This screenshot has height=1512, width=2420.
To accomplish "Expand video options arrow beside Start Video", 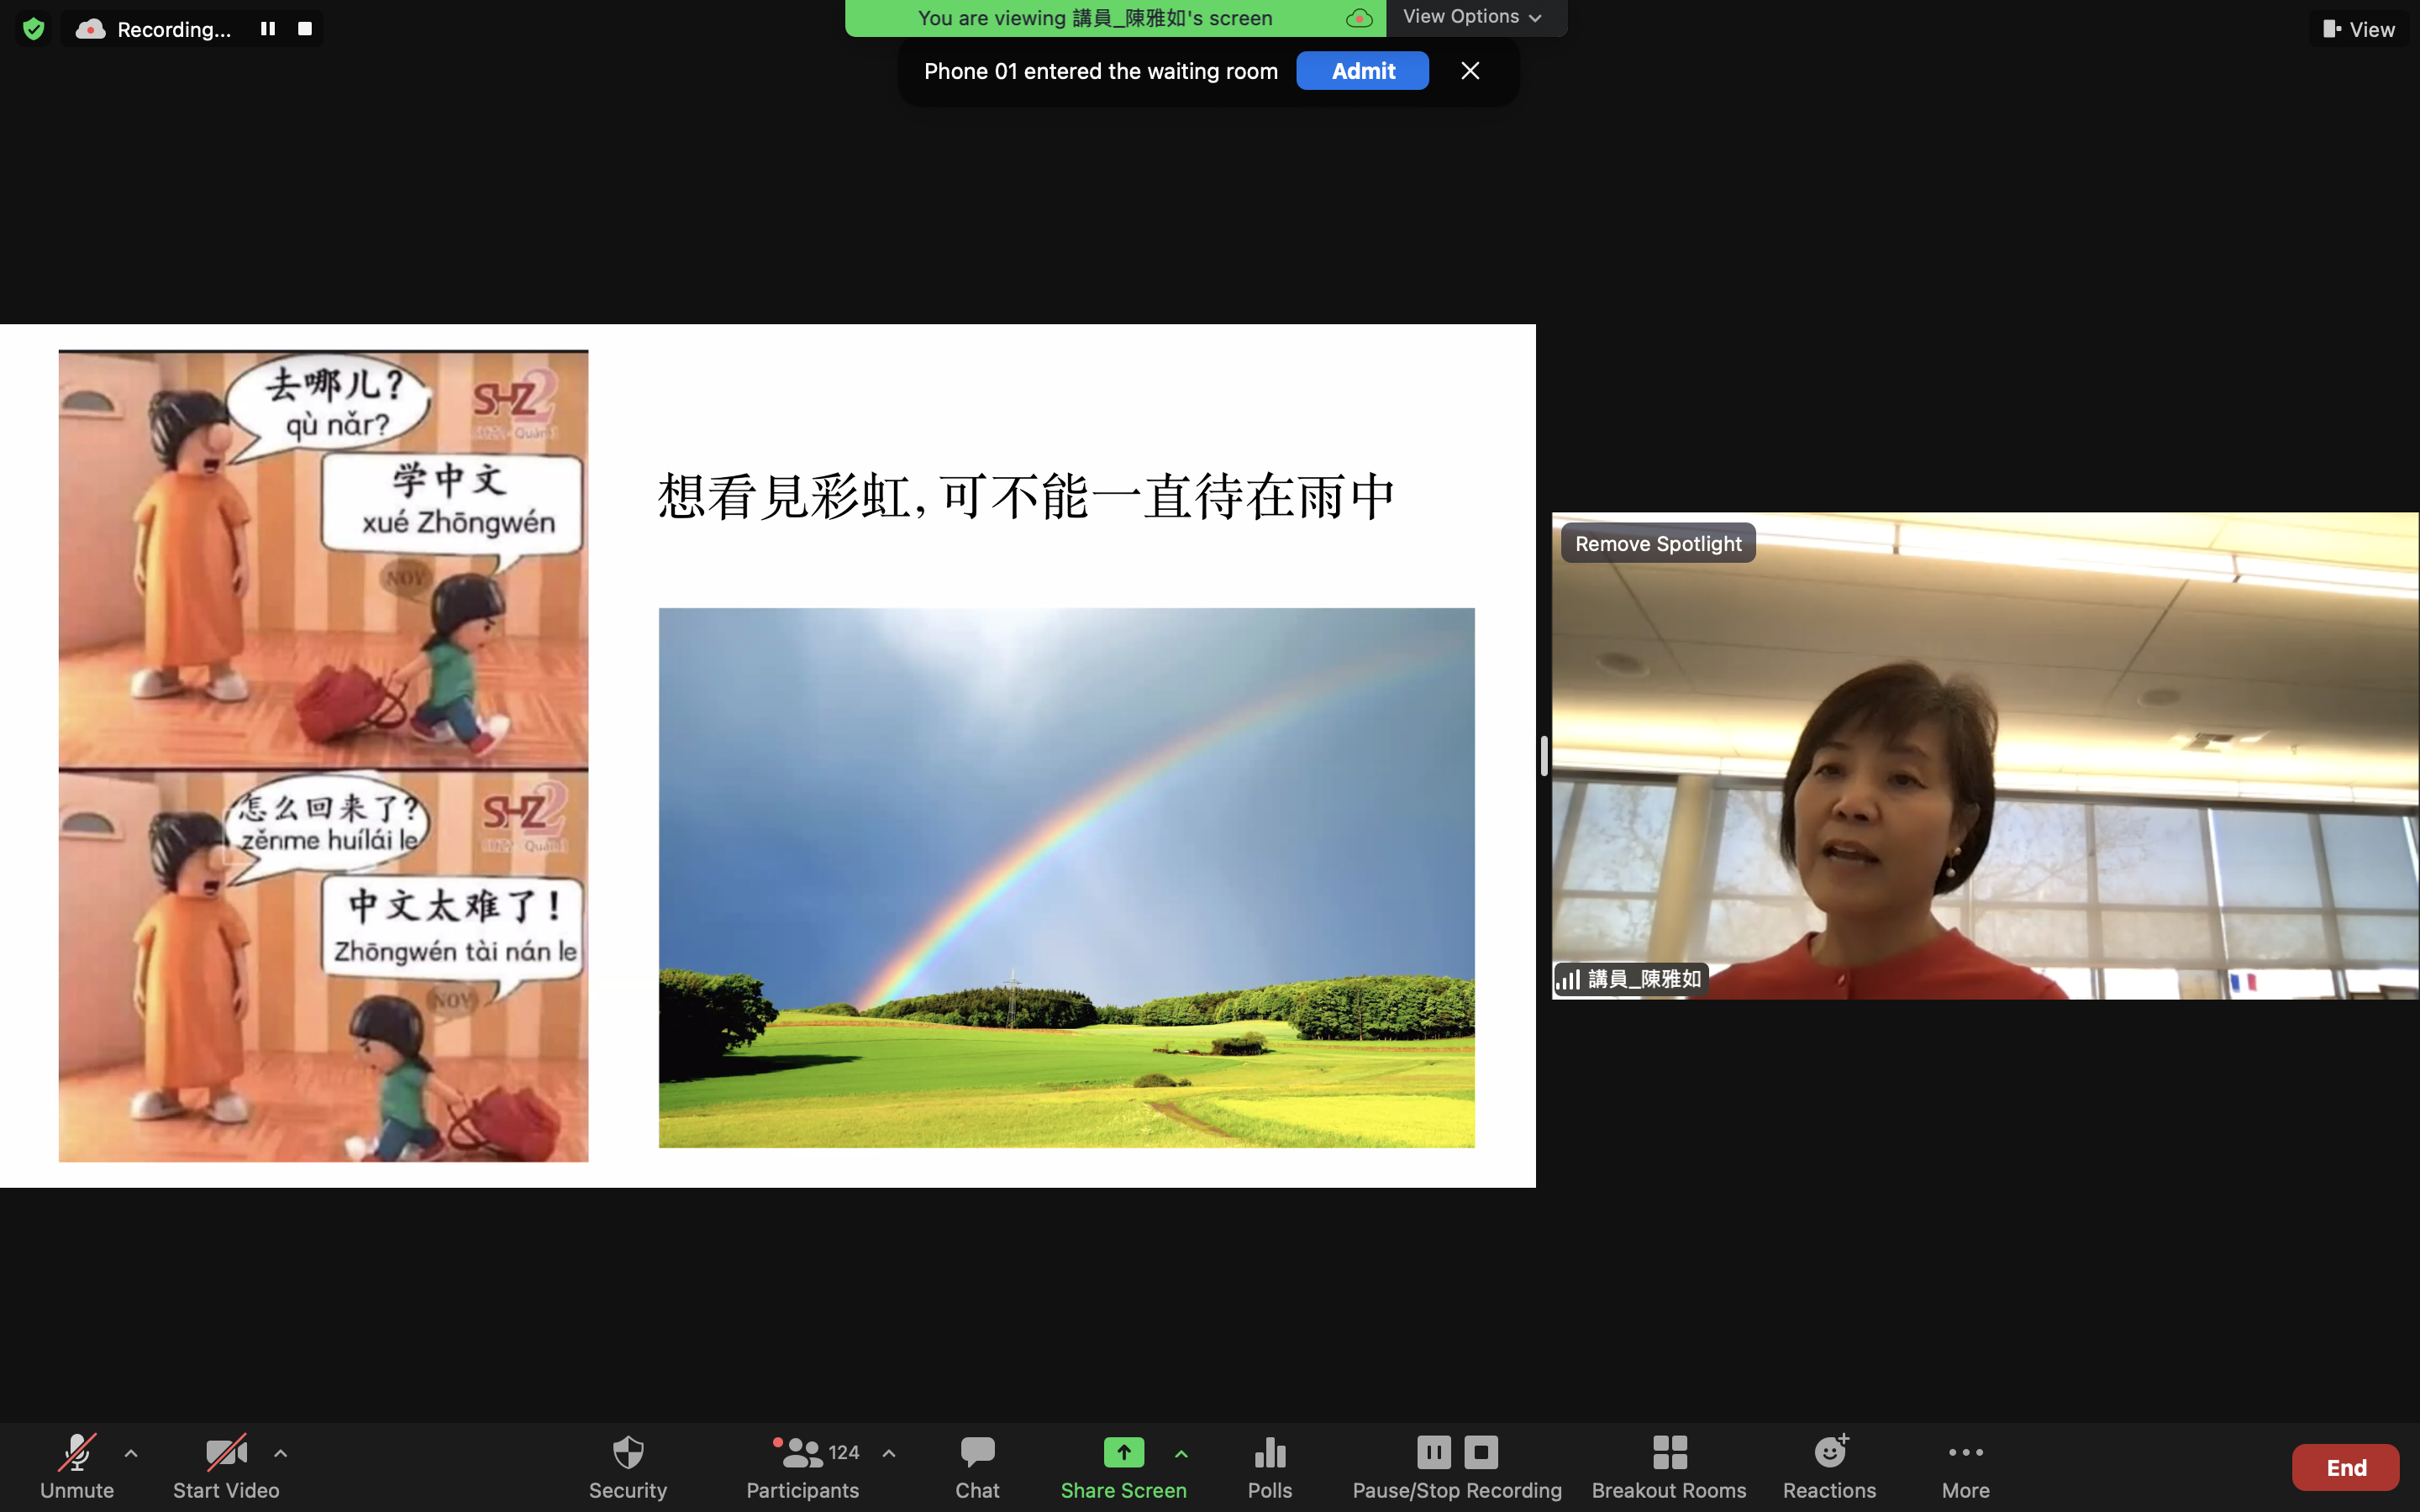I will [x=281, y=1454].
